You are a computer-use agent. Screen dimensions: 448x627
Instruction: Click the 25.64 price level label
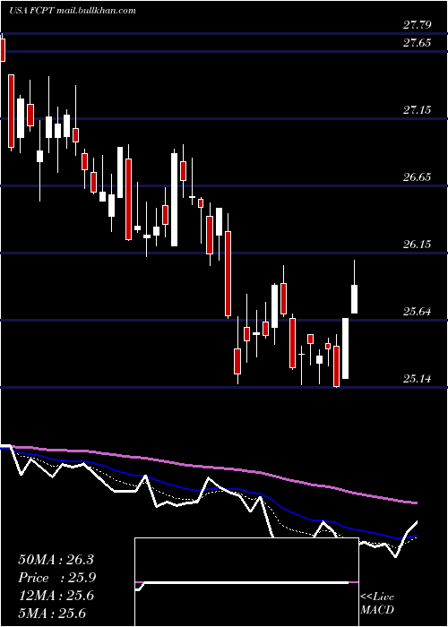(x=417, y=312)
